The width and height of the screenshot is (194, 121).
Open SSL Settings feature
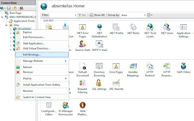click(99, 85)
